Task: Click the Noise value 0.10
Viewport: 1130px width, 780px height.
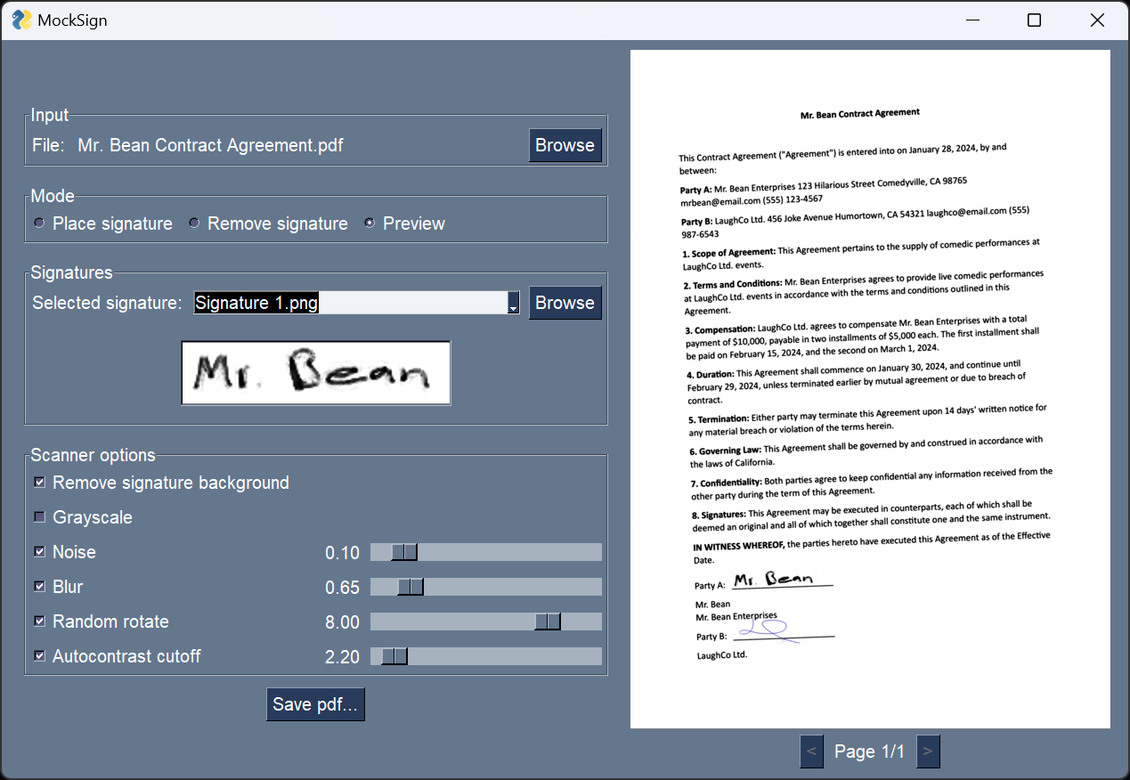Action: [342, 553]
